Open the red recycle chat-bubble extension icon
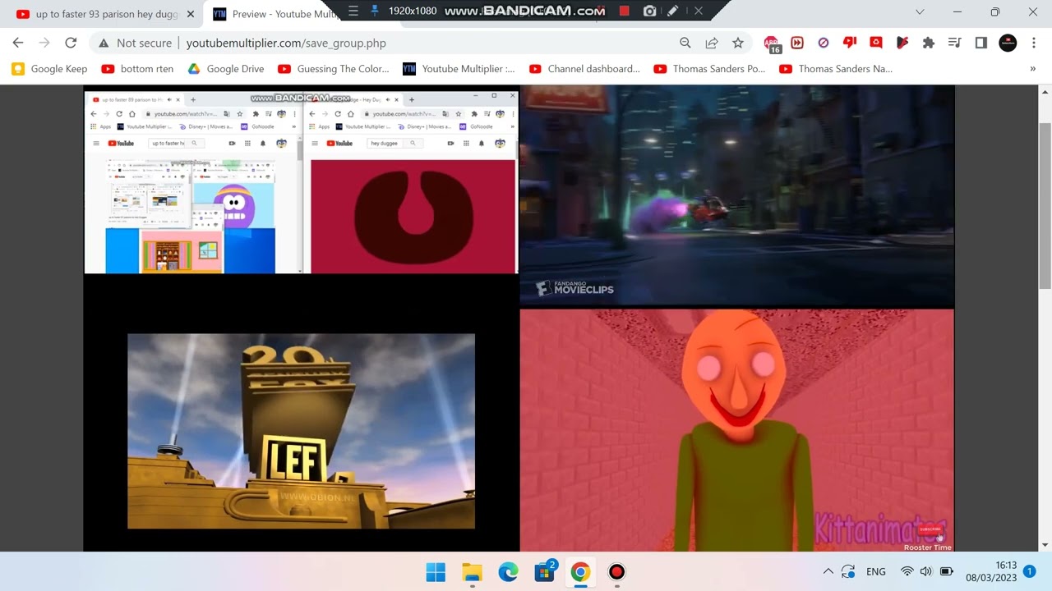1052x591 pixels. [876, 43]
